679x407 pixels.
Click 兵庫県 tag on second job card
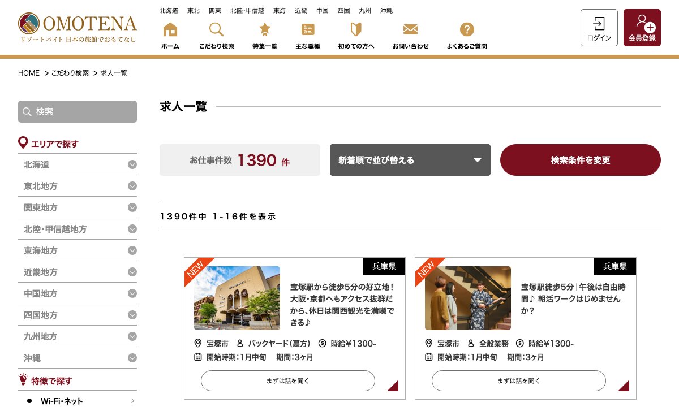pos(615,266)
